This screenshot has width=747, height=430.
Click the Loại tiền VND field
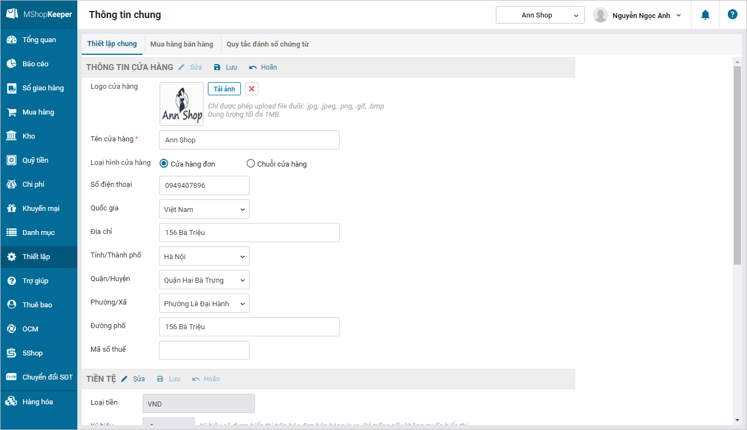(x=199, y=404)
